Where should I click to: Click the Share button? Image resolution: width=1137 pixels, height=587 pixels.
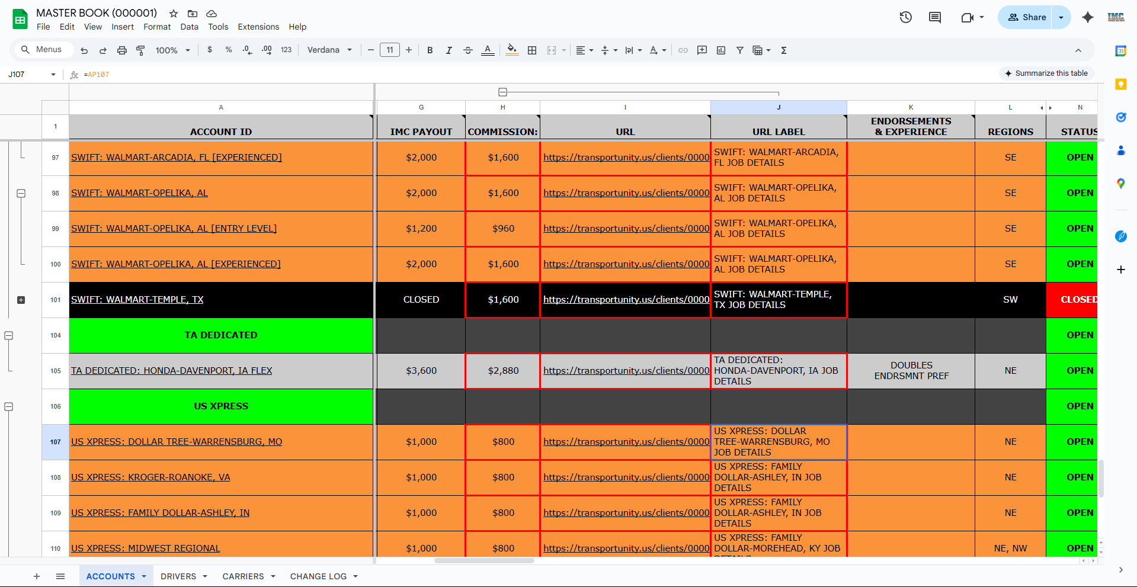(1027, 17)
